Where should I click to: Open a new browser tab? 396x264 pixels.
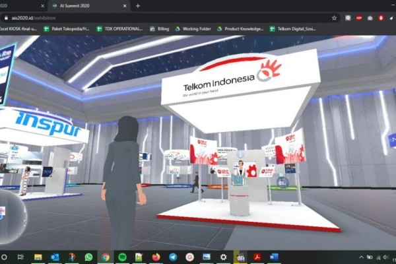[x=138, y=6]
